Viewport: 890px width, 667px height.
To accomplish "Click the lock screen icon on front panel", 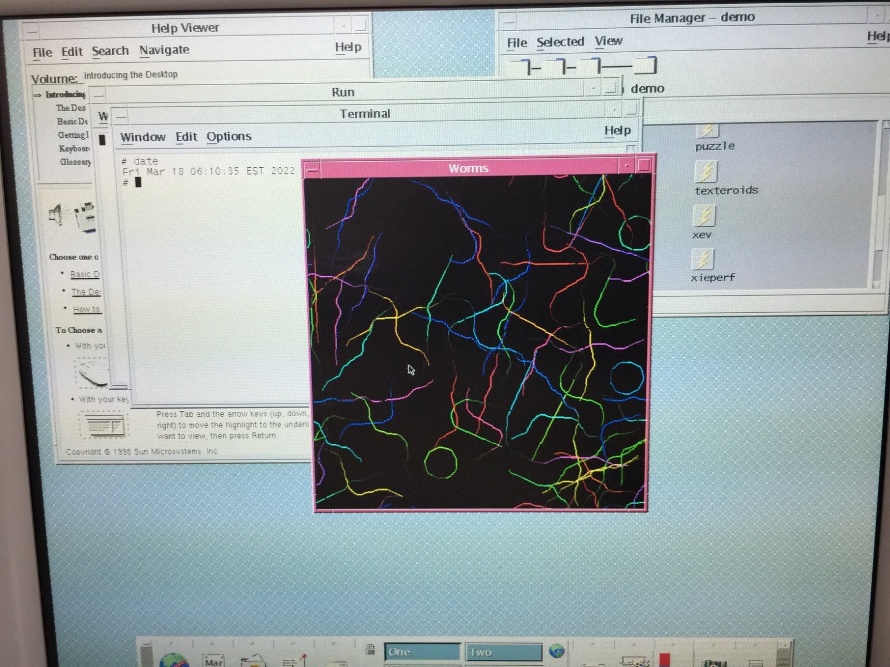I will pyautogui.click(x=370, y=649).
